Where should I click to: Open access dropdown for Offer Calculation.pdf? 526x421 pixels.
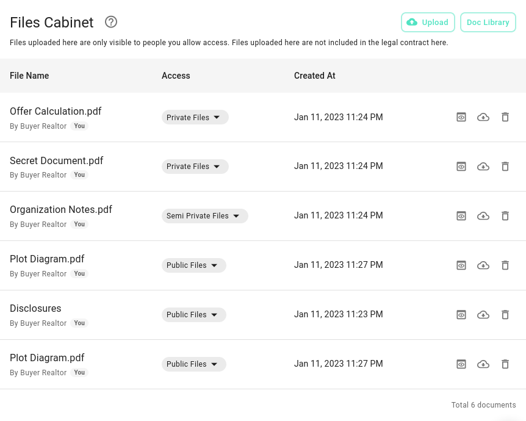coord(195,117)
